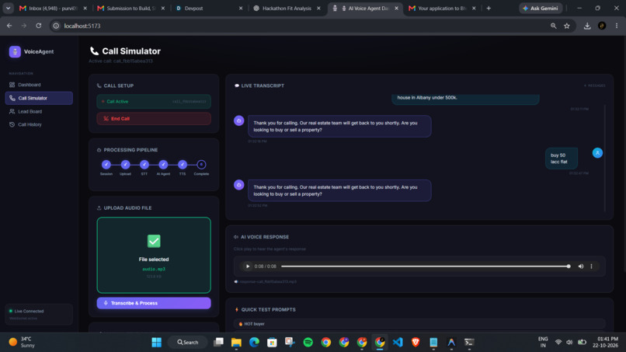Open File Explorer from taskbar
Screen dimensions: 626x352
click(x=236, y=343)
